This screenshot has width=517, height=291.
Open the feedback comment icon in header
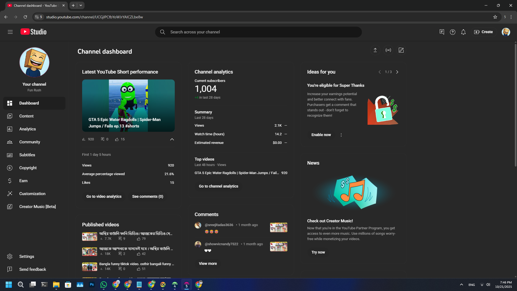tap(442, 32)
